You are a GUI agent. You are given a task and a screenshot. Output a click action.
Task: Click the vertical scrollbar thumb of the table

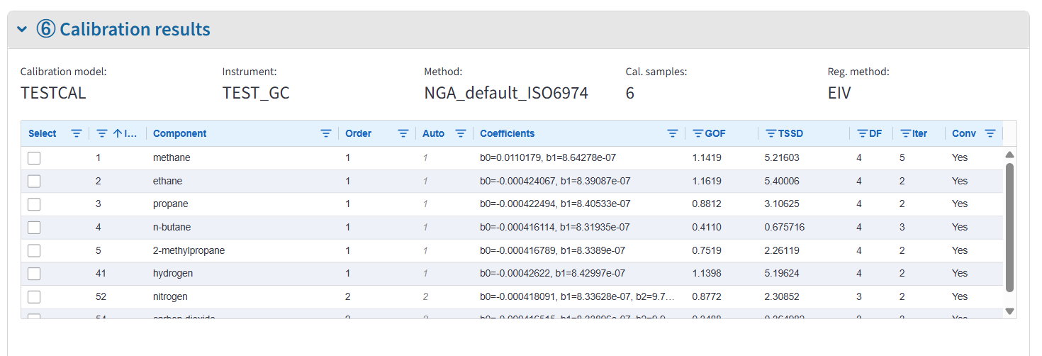1010,227
